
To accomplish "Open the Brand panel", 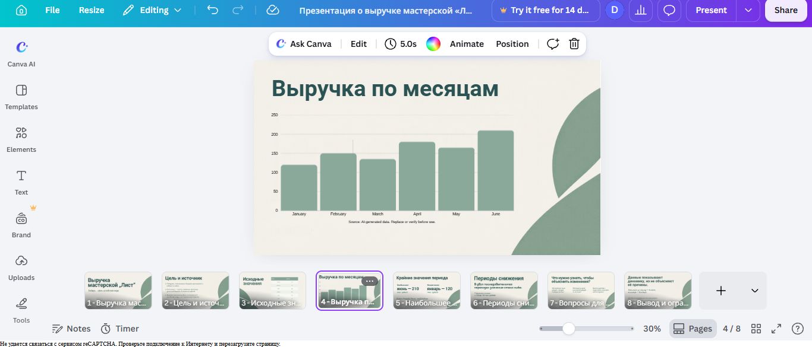I will 21,225.
